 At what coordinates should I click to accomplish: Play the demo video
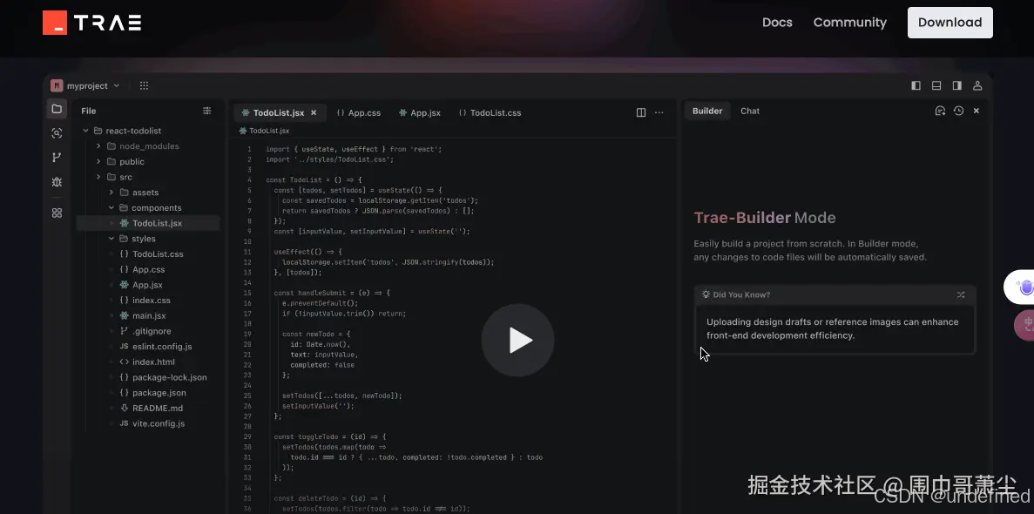click(x=517, y=340)
